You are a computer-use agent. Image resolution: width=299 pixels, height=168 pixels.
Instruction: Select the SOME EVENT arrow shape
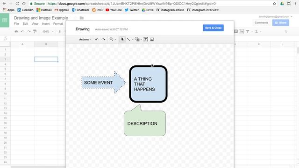(x=104, y=83)
